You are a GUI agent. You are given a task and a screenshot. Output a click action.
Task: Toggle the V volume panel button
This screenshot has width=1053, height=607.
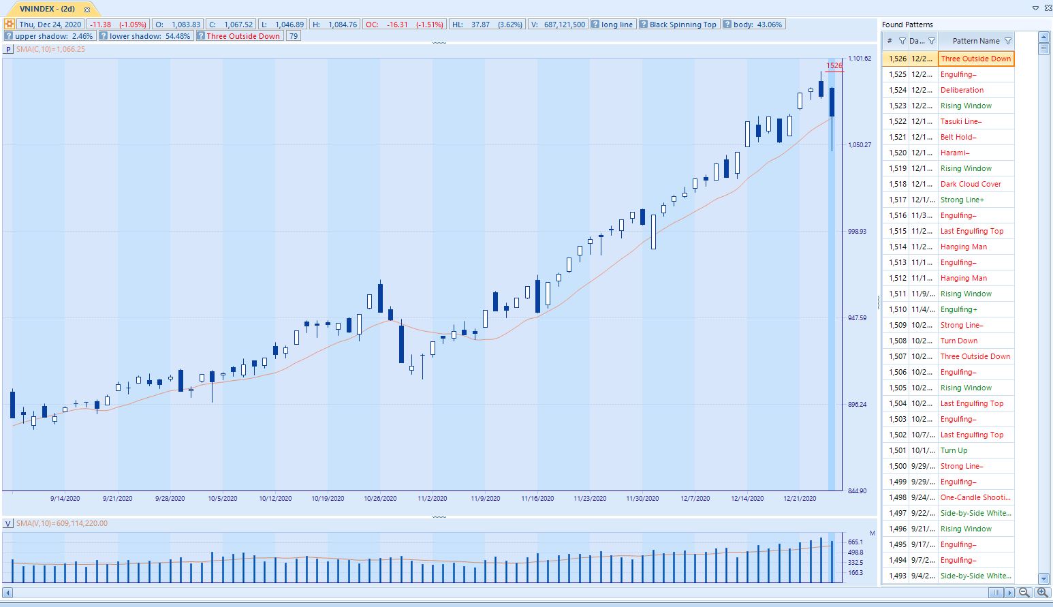pyautogui.click(x=8, y=523)
